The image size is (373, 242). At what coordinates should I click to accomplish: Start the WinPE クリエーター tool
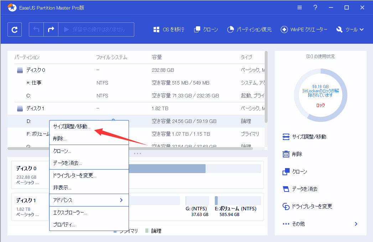[304, 29]
